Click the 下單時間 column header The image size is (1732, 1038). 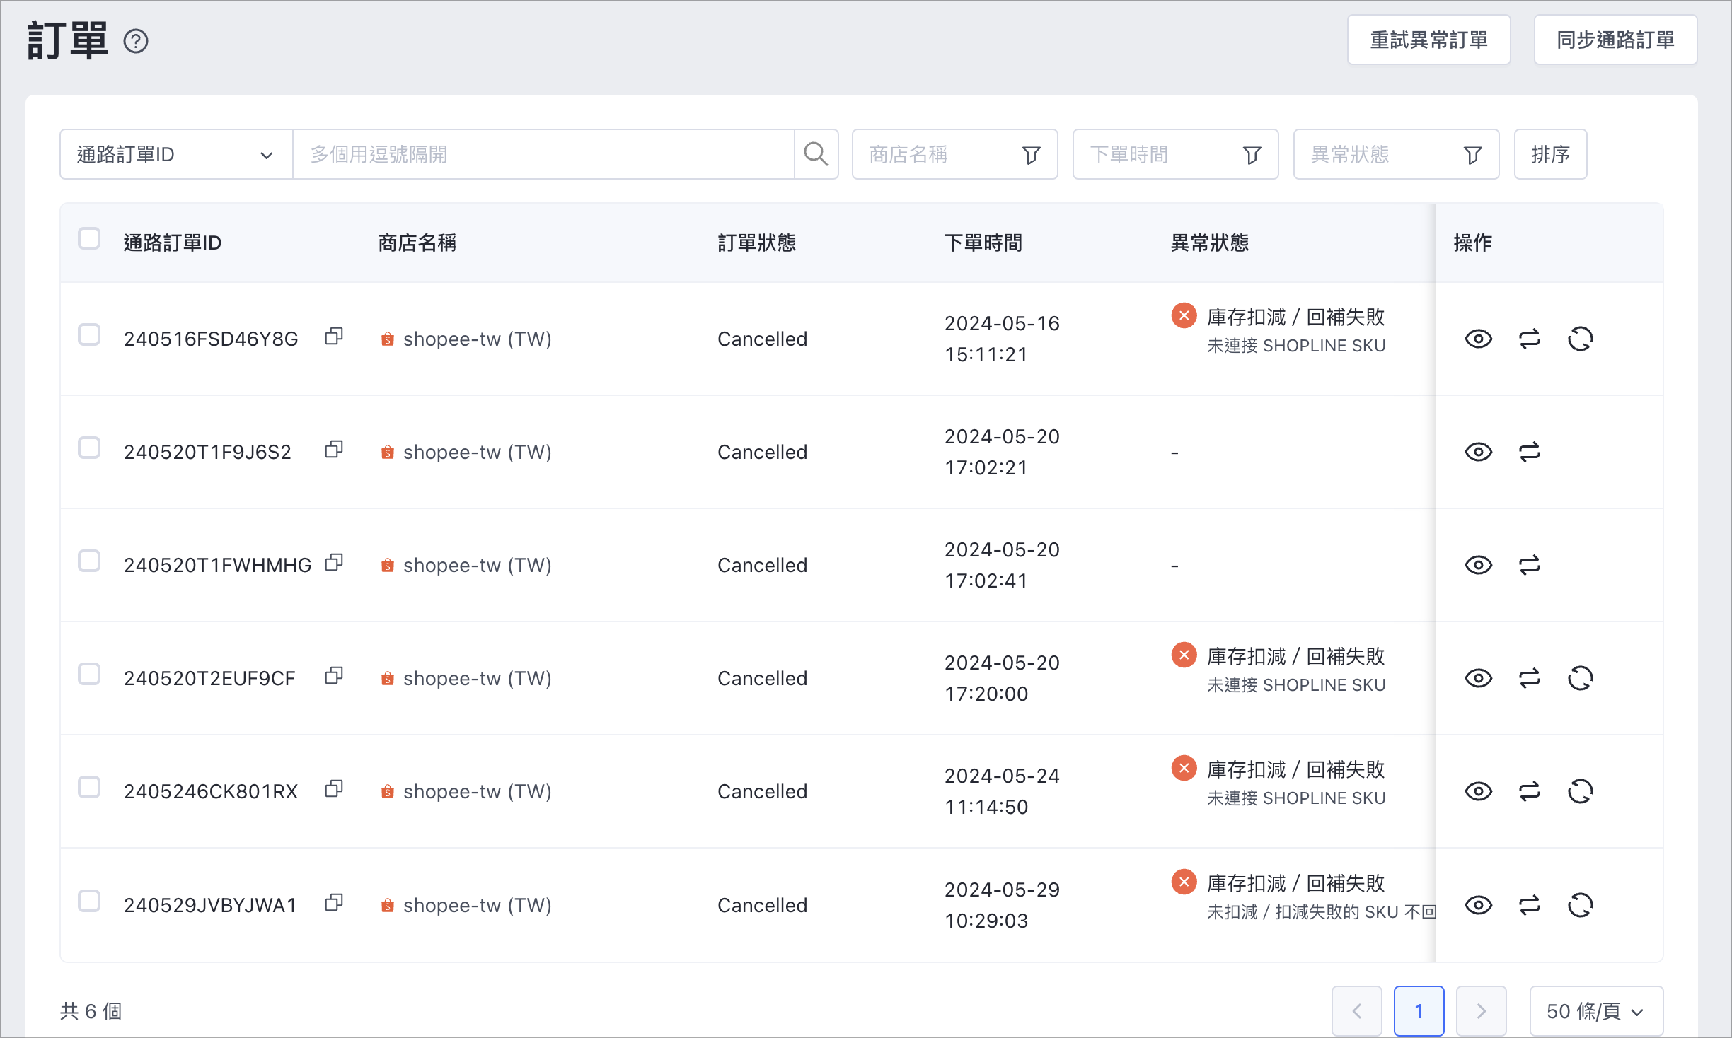[983, 243]
